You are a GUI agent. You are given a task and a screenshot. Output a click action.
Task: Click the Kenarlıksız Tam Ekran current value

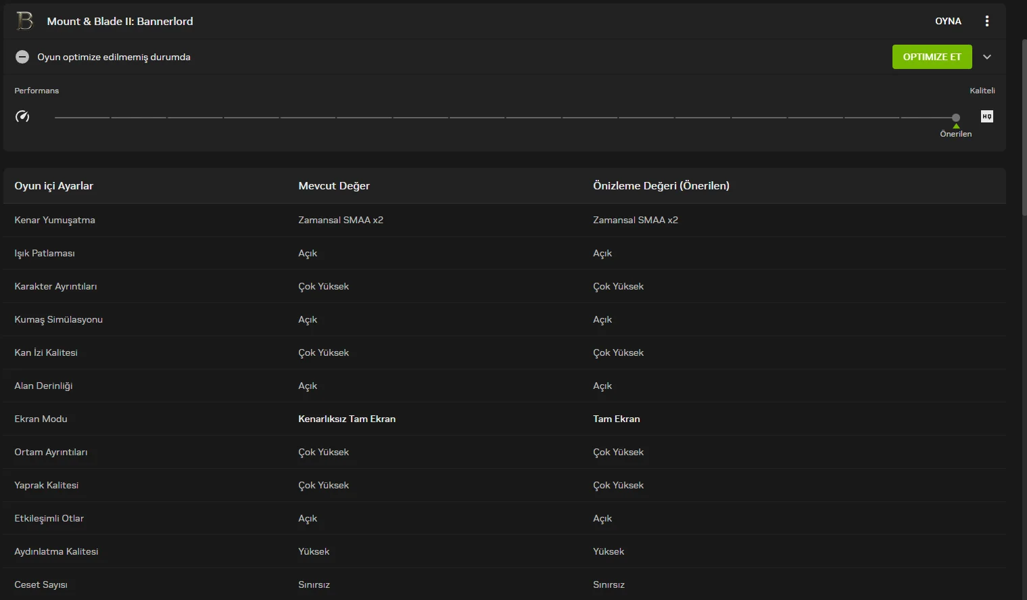pos(347,419)
